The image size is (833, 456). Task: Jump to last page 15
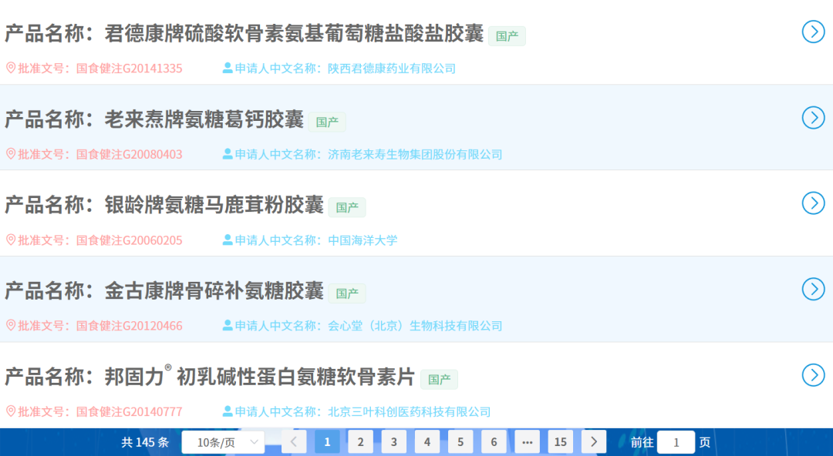[561, 442]
